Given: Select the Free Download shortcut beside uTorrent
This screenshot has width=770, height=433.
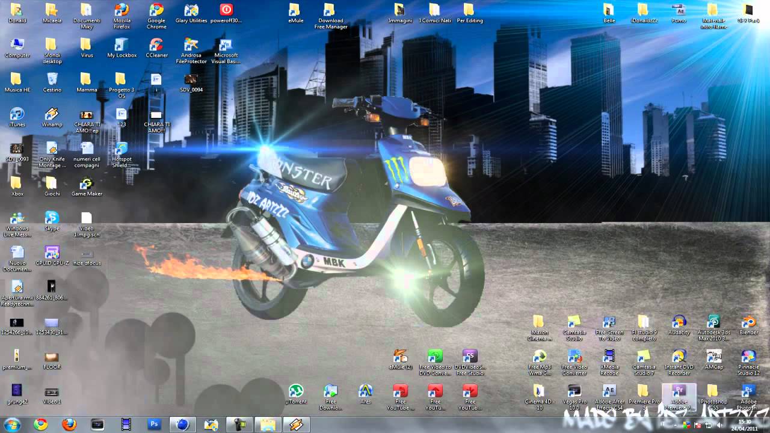Looking at the screenshot, I should pos(331,398).
